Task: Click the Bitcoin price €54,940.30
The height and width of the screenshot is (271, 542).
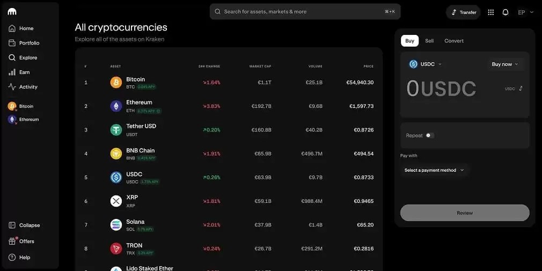Action: coord(360,82)
